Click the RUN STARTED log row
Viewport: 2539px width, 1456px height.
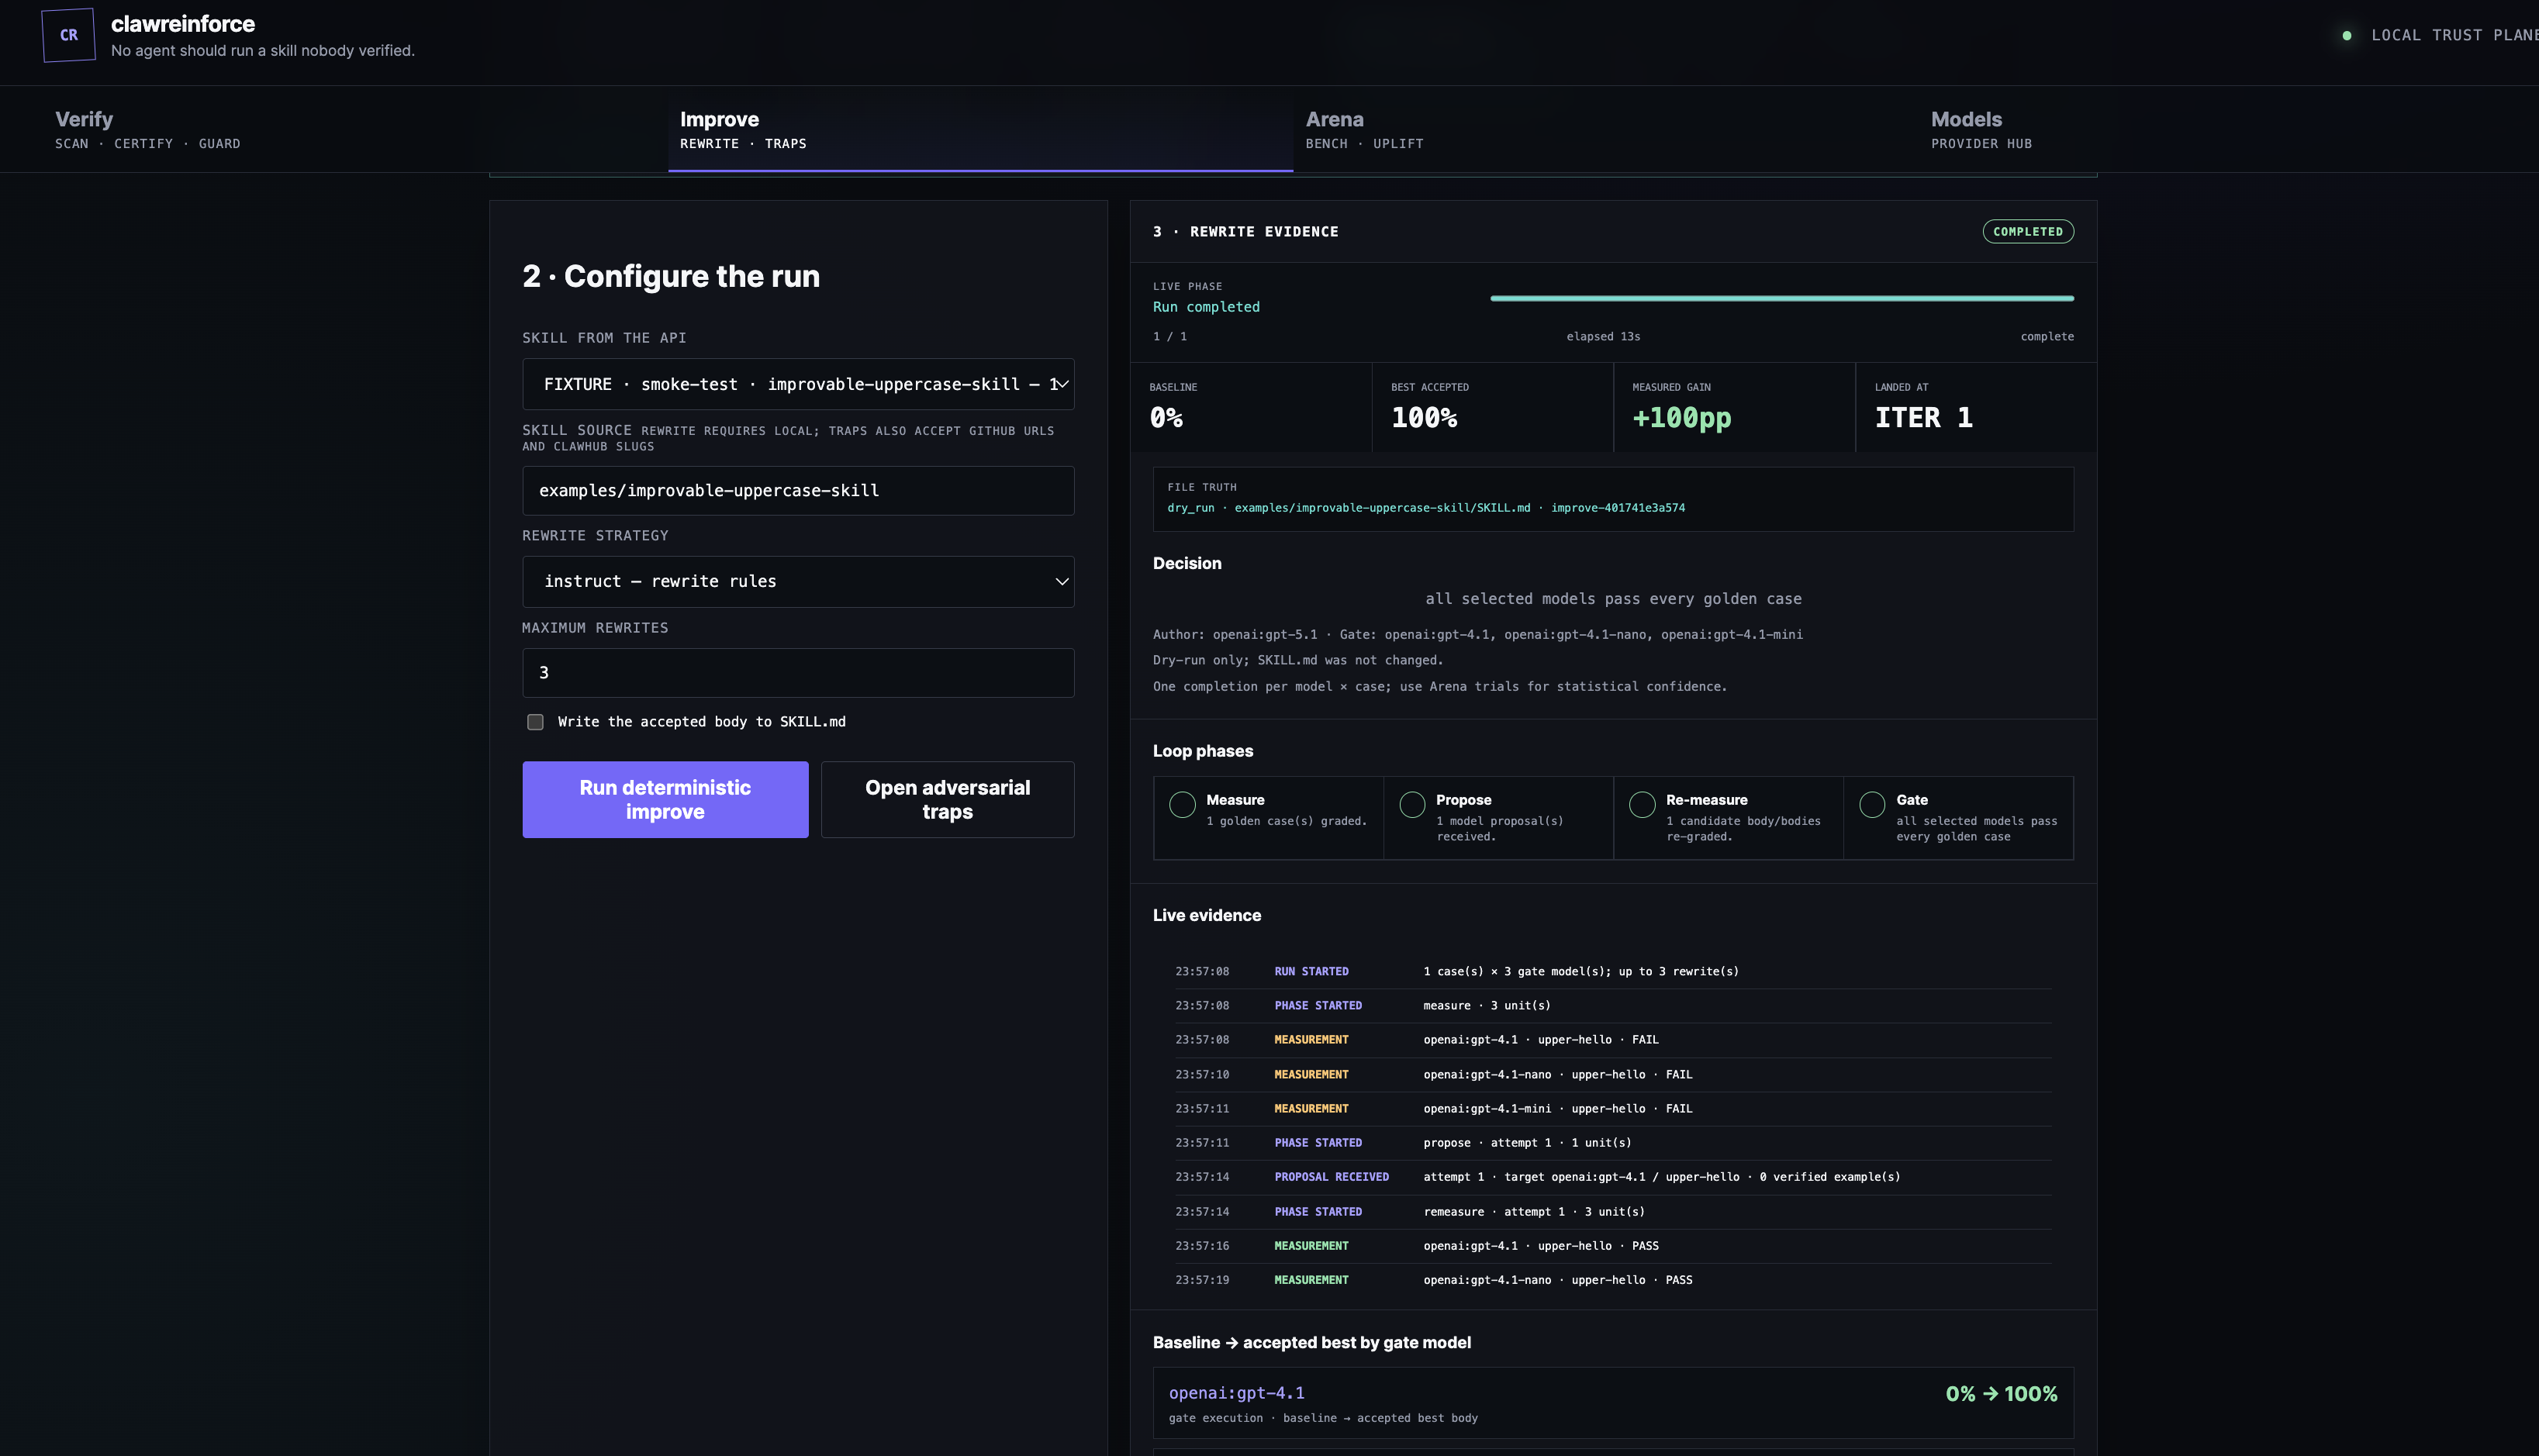click(x=1613, y=971)
